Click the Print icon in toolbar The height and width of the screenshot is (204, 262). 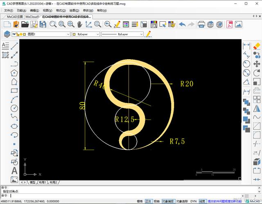click(x=201, y=24)
